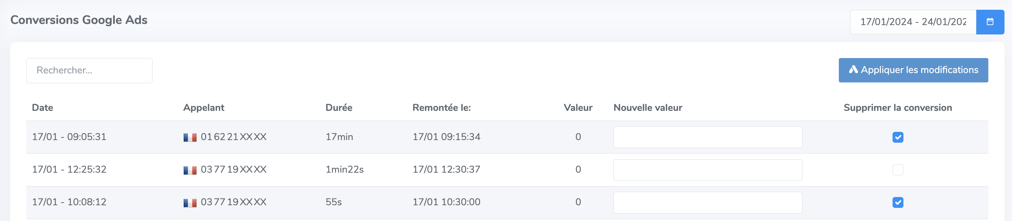
Task: Open the 17/01/2024 - 24/01/2024 date range field
Action: pyautogui.click(x=913, y=22)
